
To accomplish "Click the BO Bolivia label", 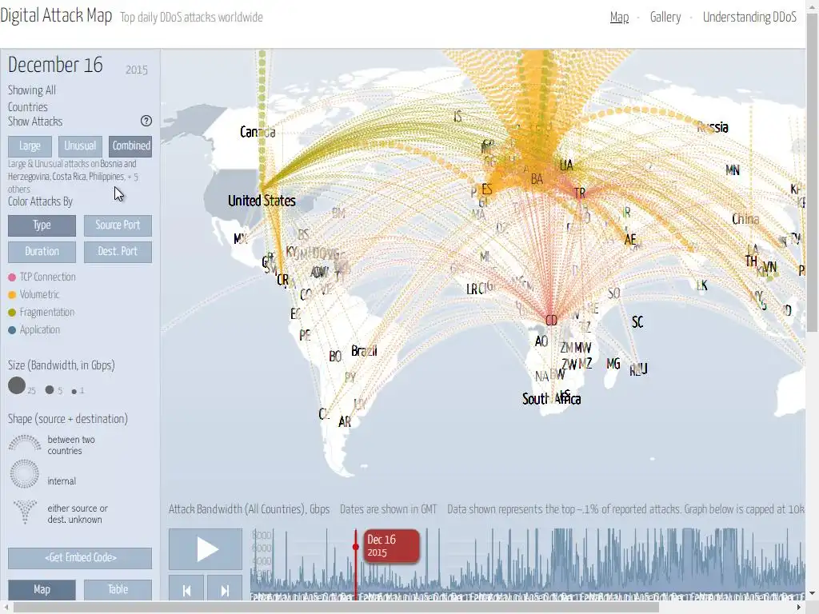I will tap(335, 357).
